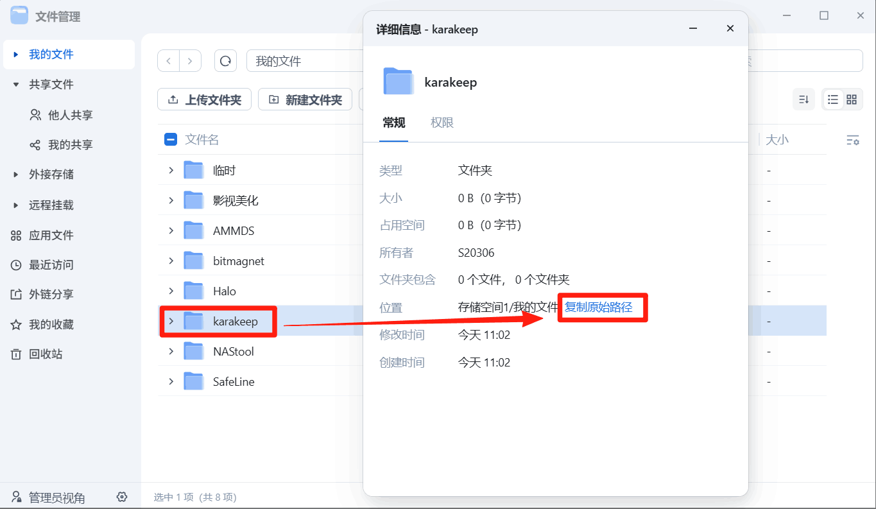
Task: Click the back navigation arrow
Action: (x=169, y=61)
